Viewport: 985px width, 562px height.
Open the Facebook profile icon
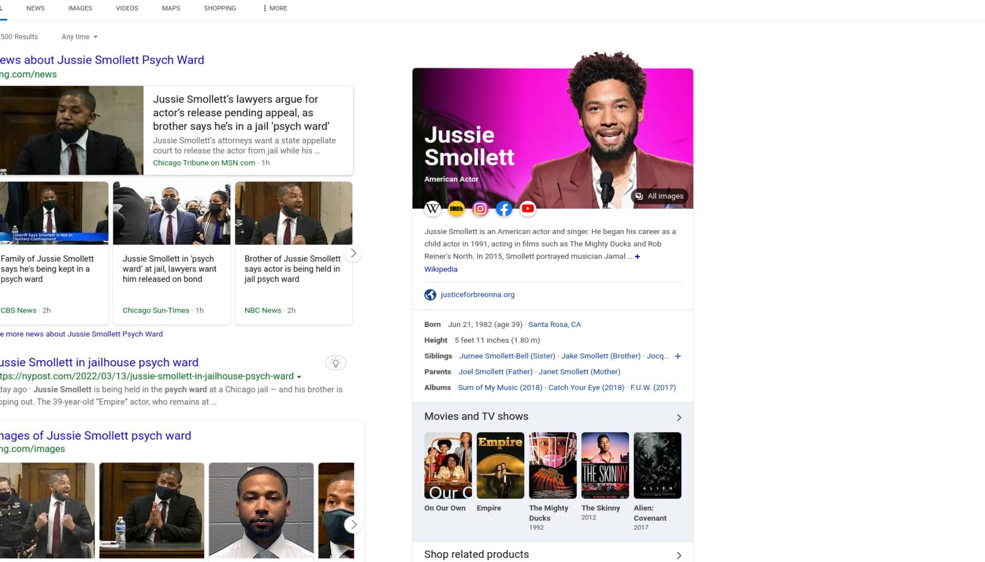click(x=504, y=209)
